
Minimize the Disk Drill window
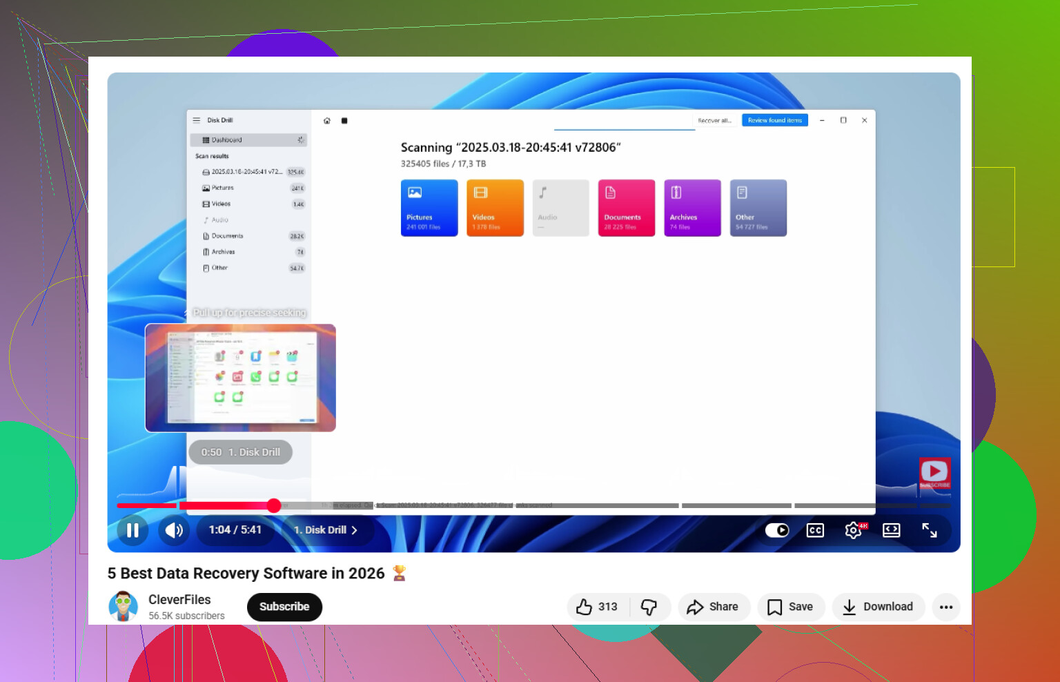point(822,120)
